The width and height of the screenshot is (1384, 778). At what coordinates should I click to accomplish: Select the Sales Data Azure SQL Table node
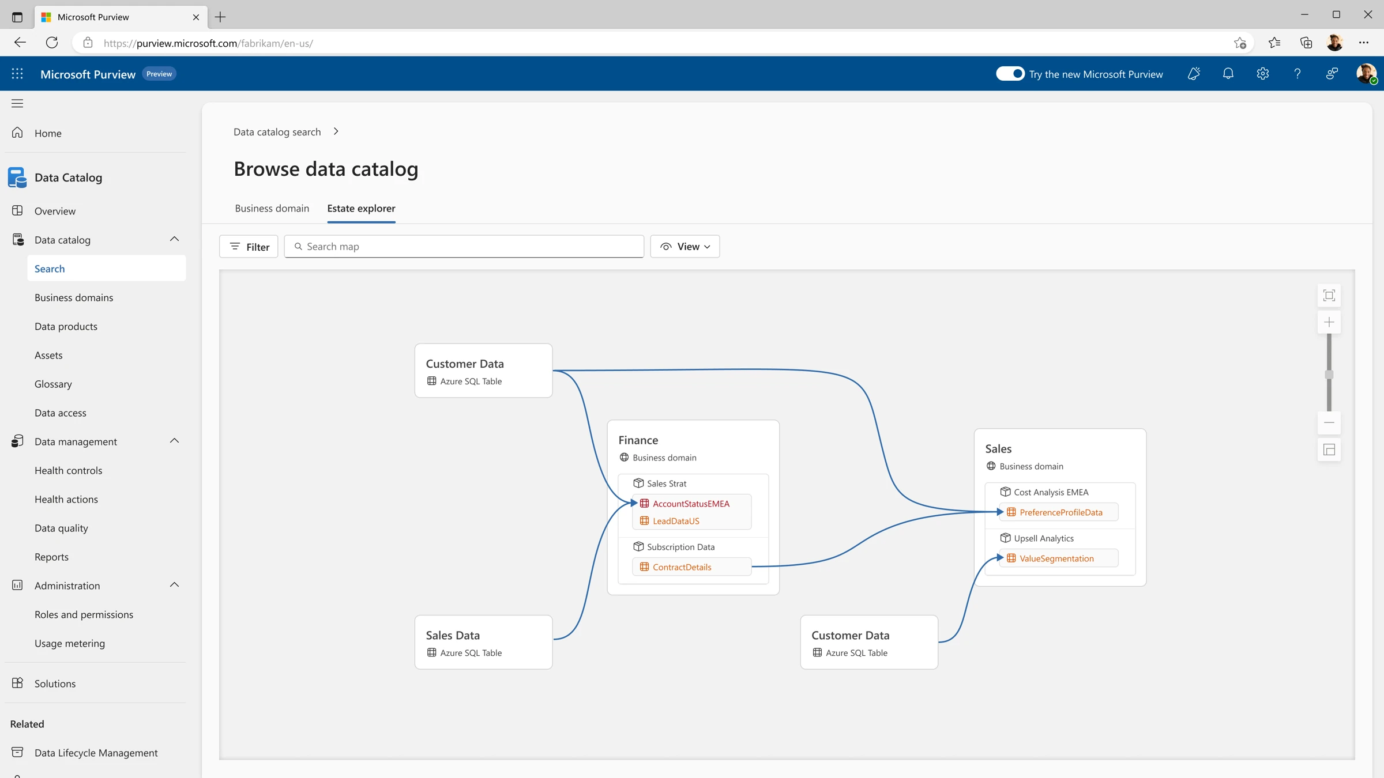[483, 642]
